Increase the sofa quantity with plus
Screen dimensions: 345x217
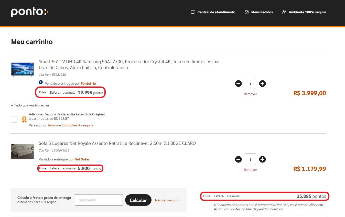coord(262,159)
